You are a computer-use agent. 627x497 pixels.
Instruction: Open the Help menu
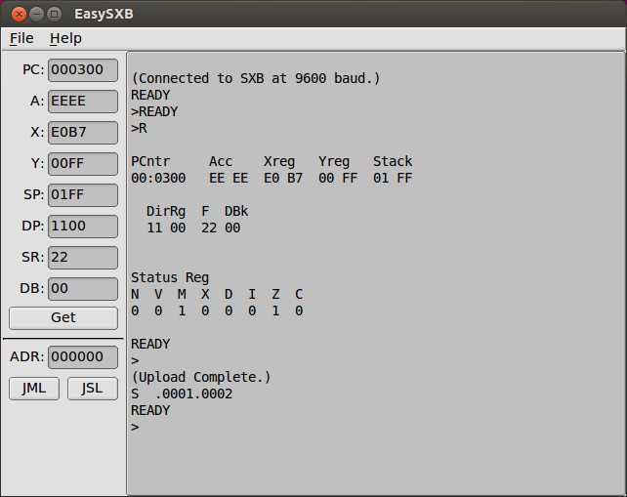65,38
